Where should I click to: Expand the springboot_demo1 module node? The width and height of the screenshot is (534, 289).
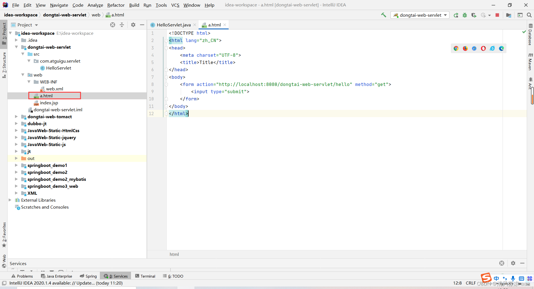[16, 165]
